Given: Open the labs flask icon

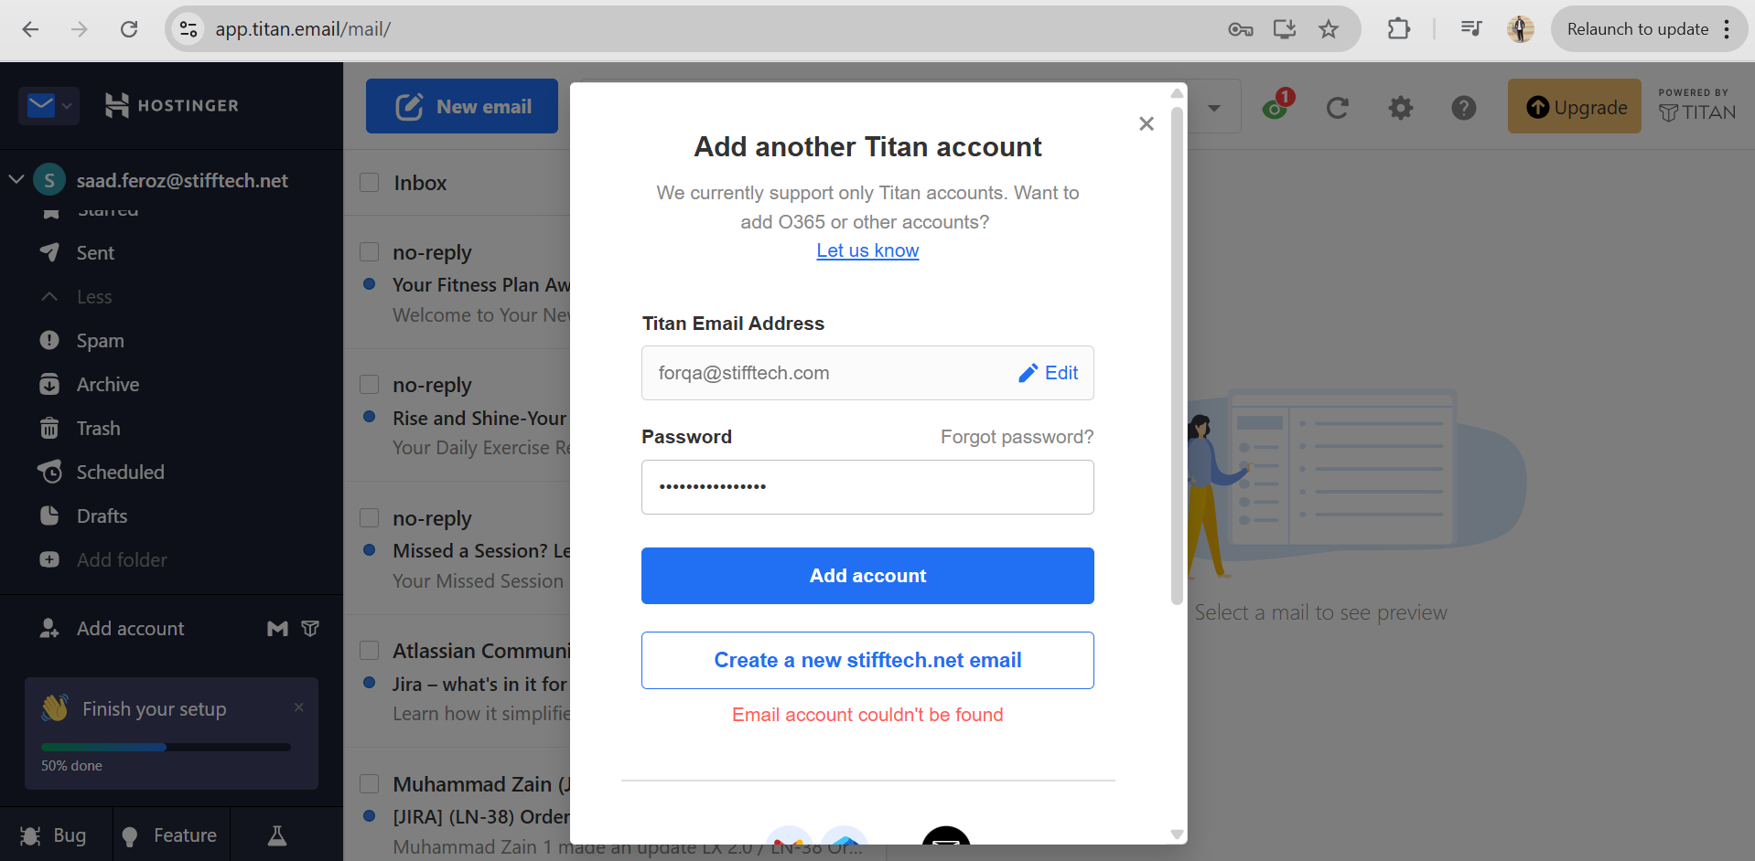Looking at the screenshot, I should tap(276, 835).
